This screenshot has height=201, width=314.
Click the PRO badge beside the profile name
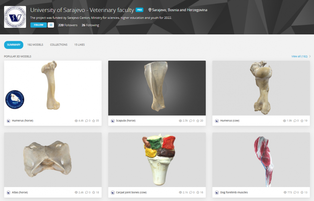(x=139, y=10)
